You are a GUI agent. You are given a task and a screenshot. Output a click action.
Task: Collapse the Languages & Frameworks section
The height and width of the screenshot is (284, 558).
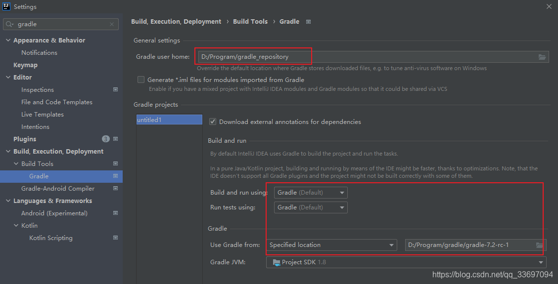pyautogui.click(x=8, y=201)
